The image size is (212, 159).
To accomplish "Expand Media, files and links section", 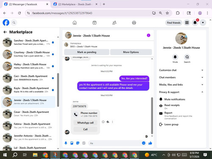I will coord(181,84).
